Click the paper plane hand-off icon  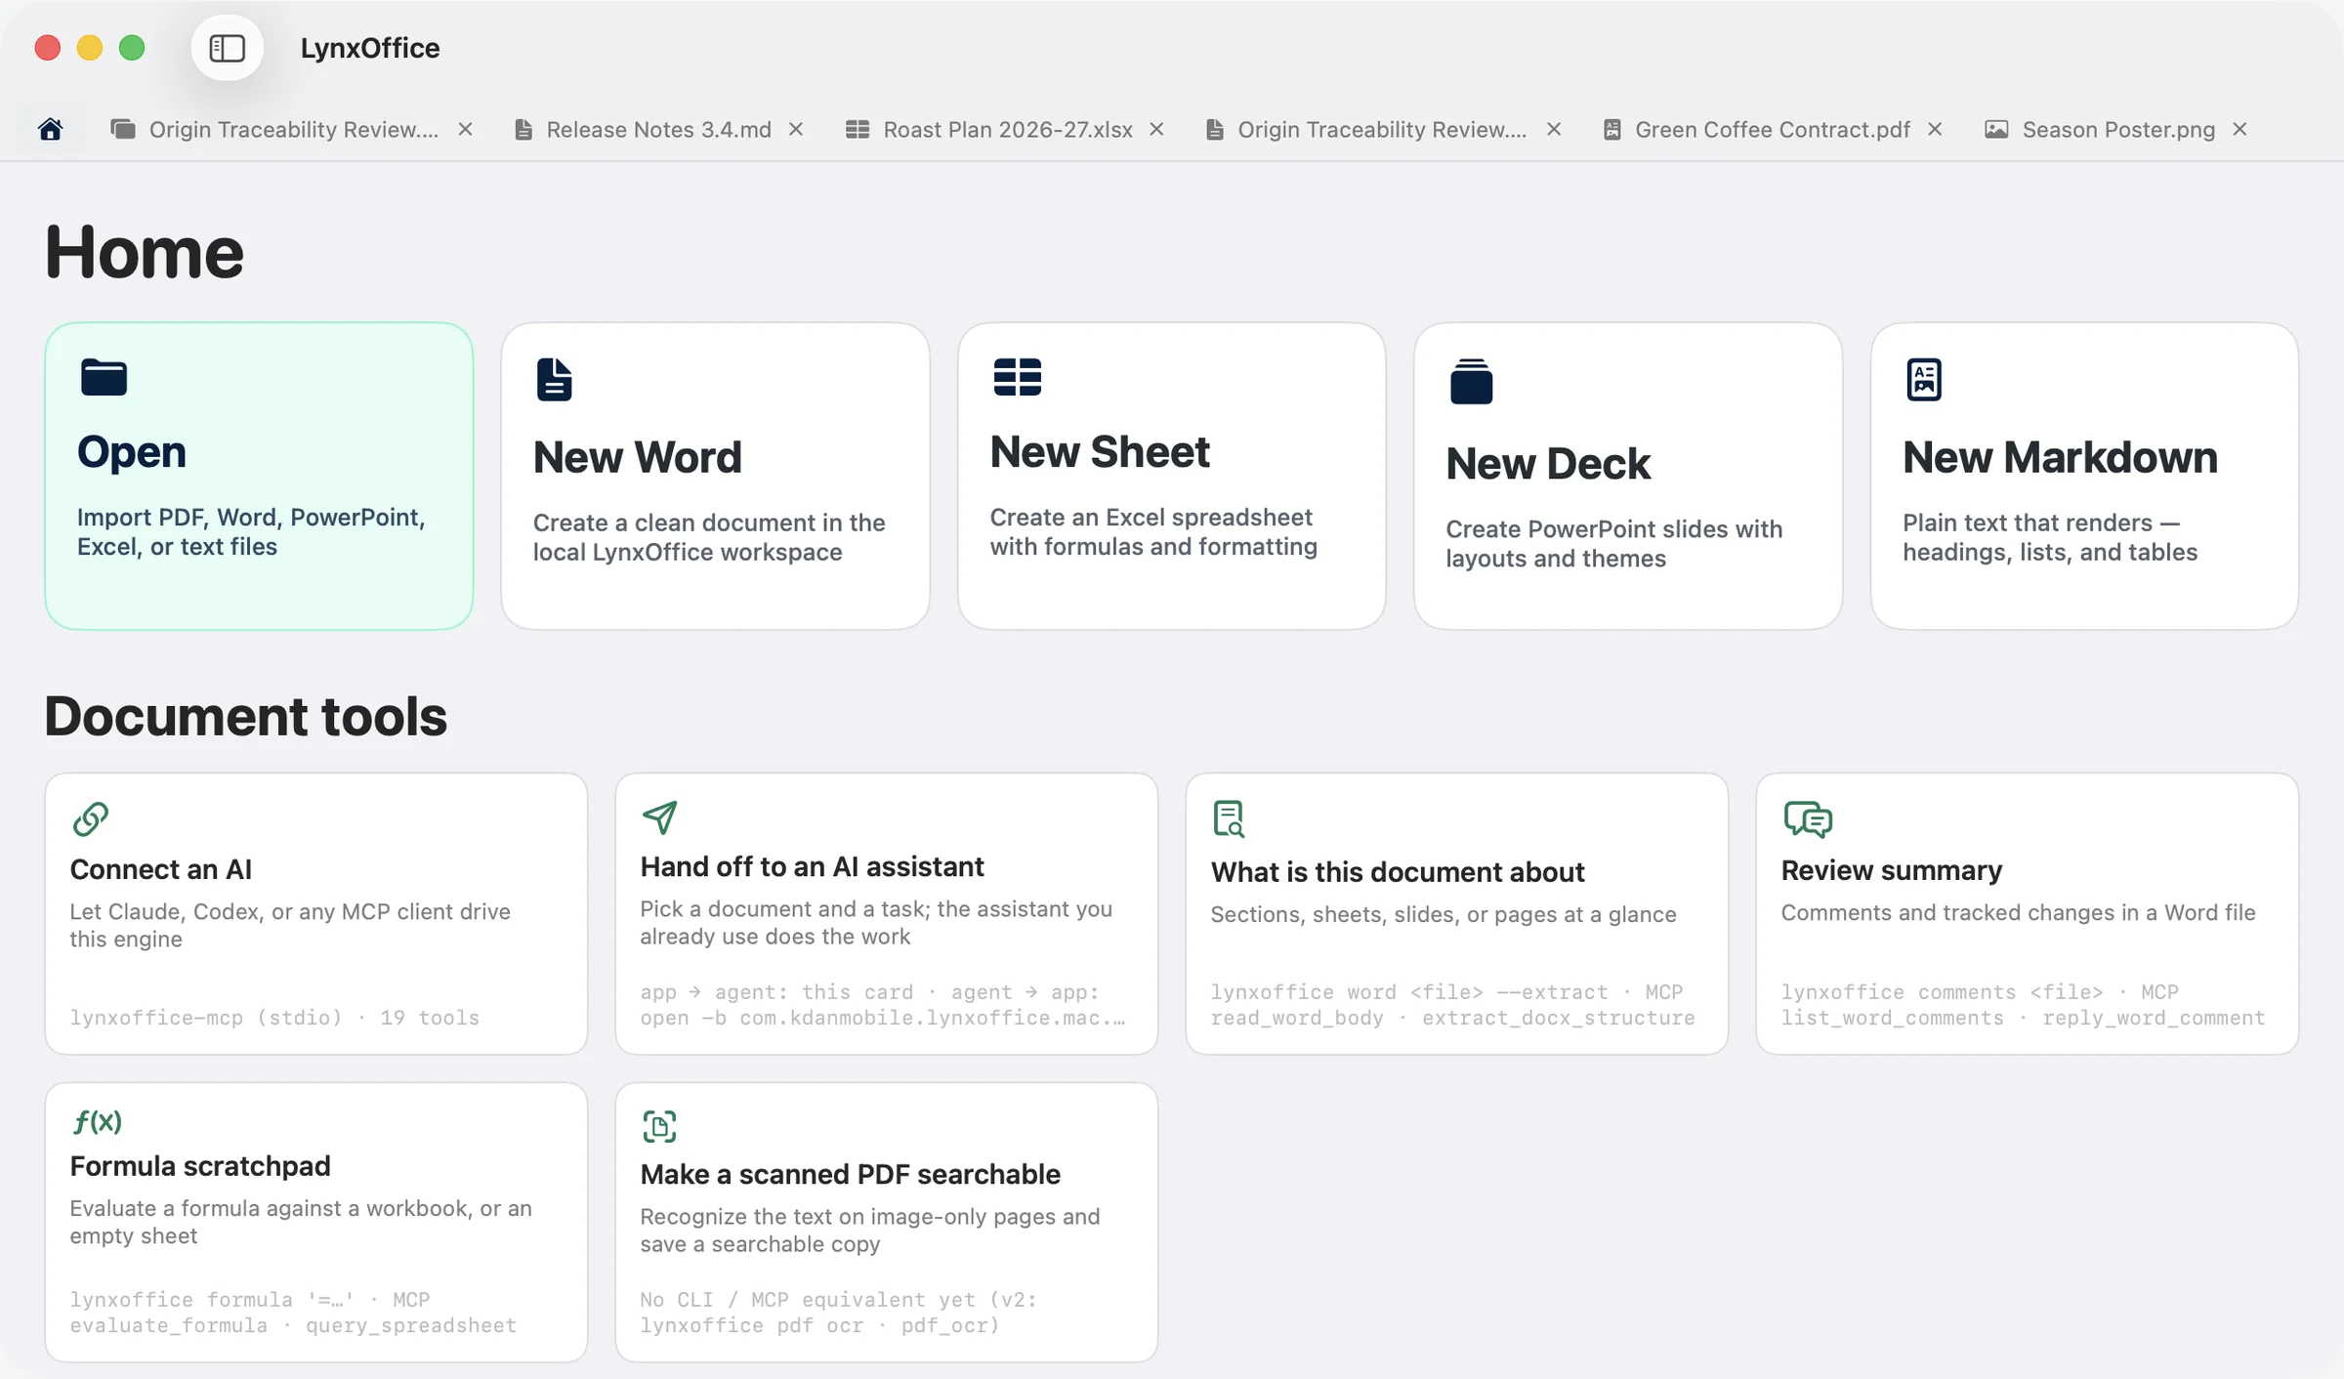660,816
